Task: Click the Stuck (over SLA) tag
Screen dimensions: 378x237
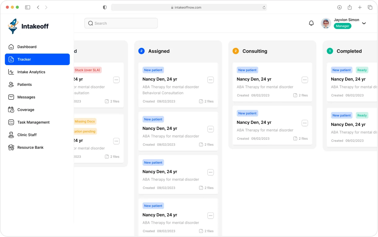Action: 87,70
